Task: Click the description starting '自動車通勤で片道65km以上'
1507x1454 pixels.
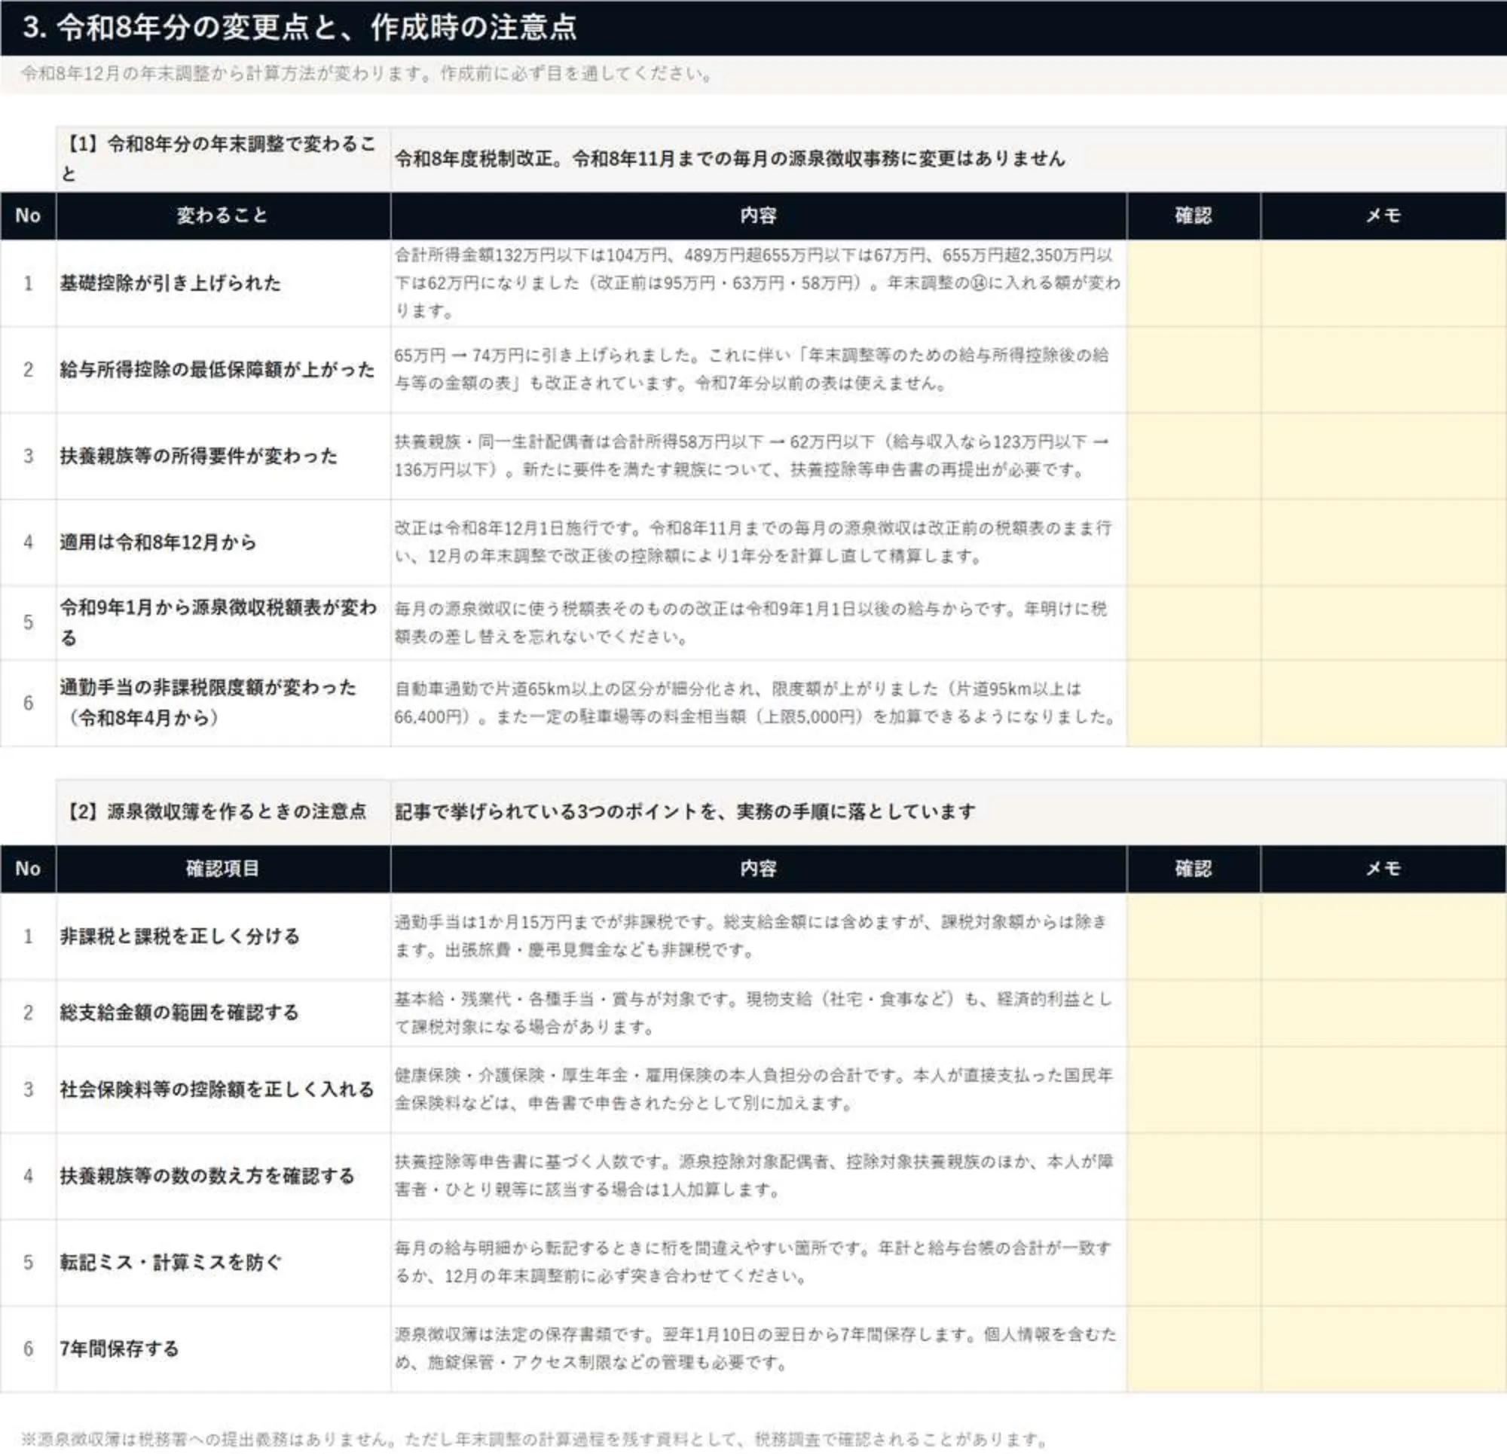Action: point(758,703)
